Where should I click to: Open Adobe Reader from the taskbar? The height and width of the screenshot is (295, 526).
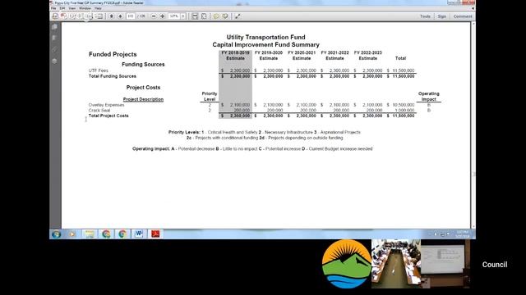point(155,234)
